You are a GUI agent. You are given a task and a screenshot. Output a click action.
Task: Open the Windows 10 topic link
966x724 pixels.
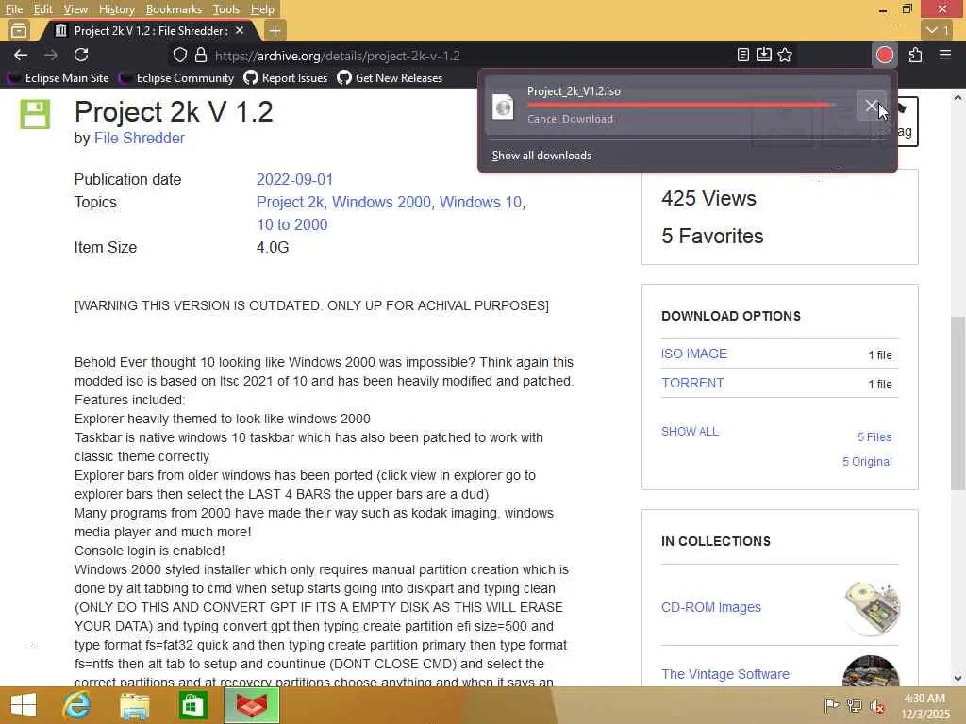(480, 202)
